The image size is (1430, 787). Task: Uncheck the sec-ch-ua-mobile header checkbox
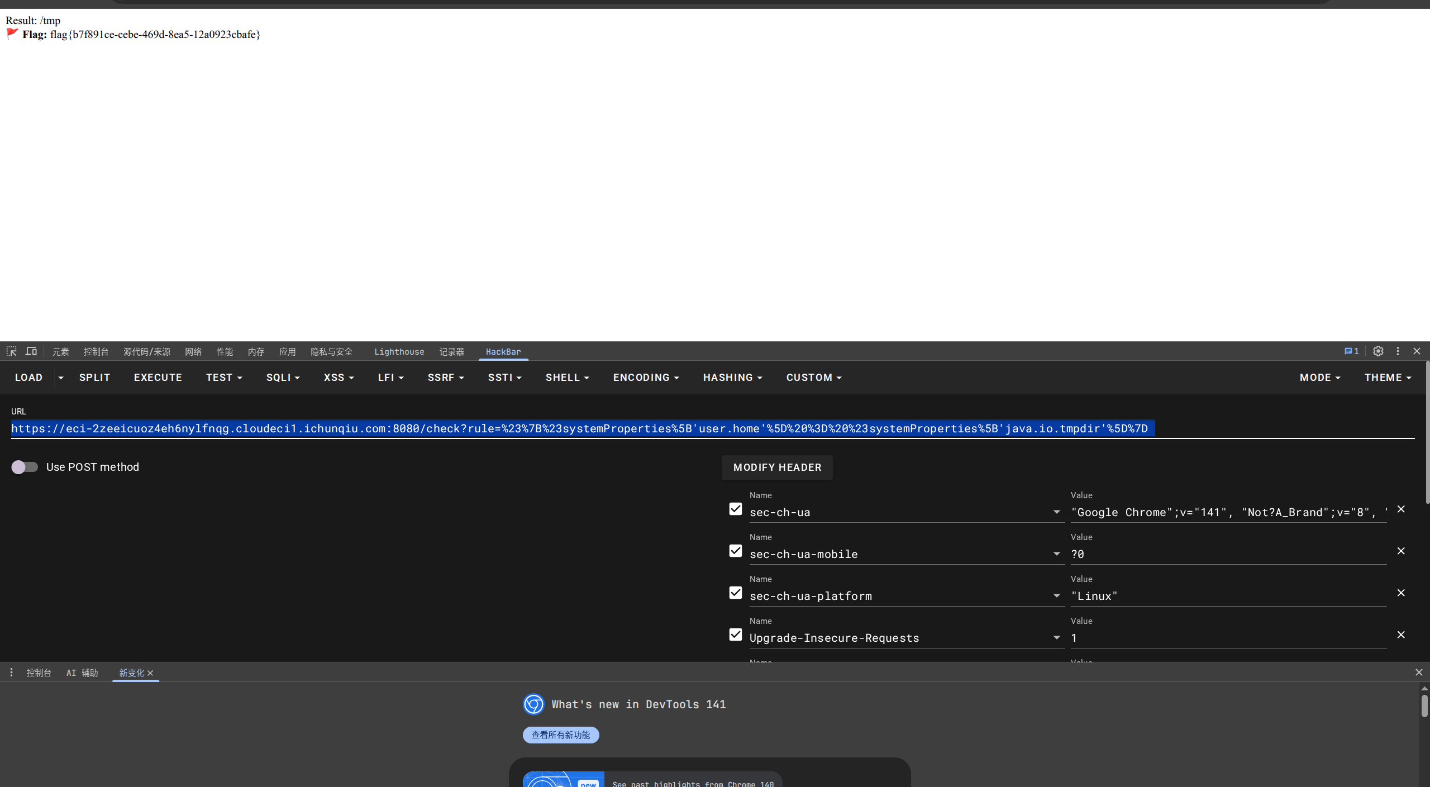click(735, 551)
